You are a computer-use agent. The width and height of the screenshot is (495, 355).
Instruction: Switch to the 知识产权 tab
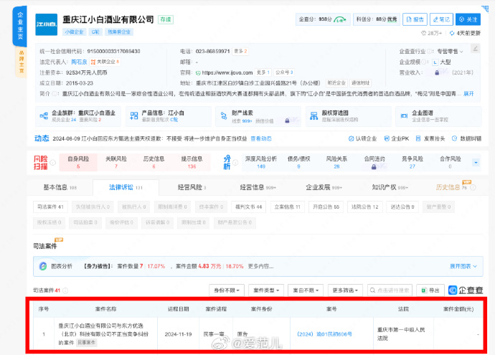(390, 187)
